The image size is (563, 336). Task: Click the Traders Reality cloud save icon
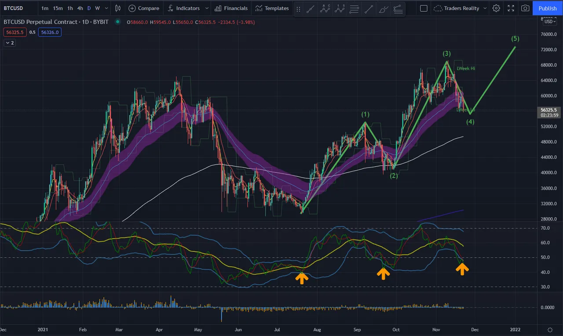tap(438, 8)
